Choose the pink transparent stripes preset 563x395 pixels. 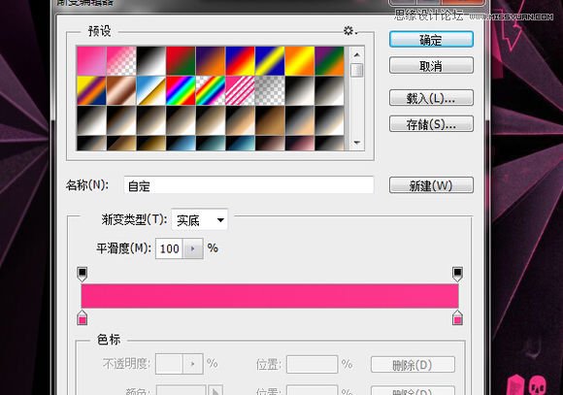point(240,90)
